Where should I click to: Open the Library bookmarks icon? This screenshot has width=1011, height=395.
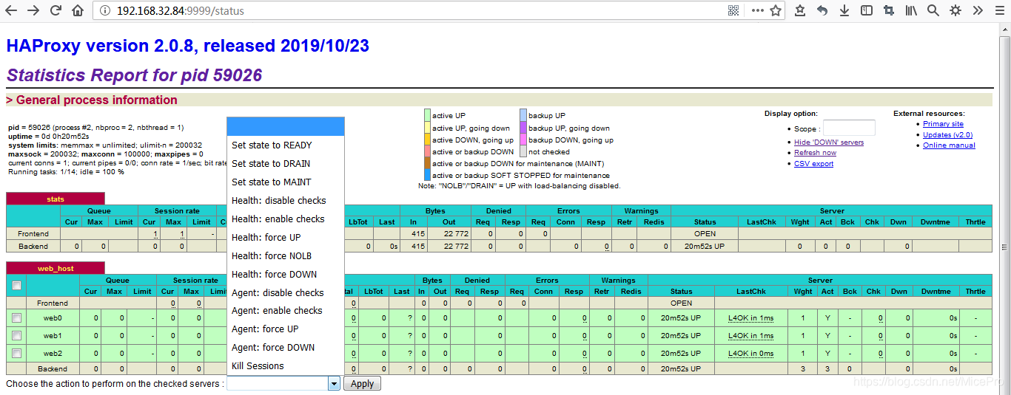(x=911, y=11)
